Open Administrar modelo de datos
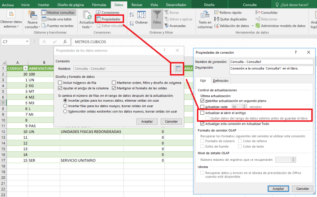The height and width of the screenshot is (197, 317). tap(281, 26)
